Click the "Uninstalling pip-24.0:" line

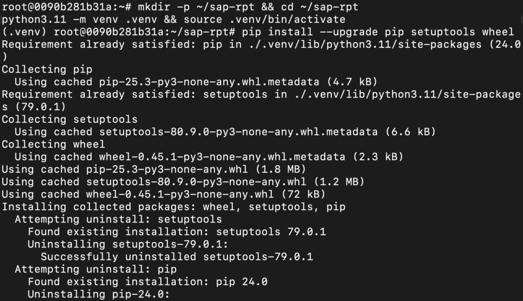pyautogui.click(x=98, y=294)
